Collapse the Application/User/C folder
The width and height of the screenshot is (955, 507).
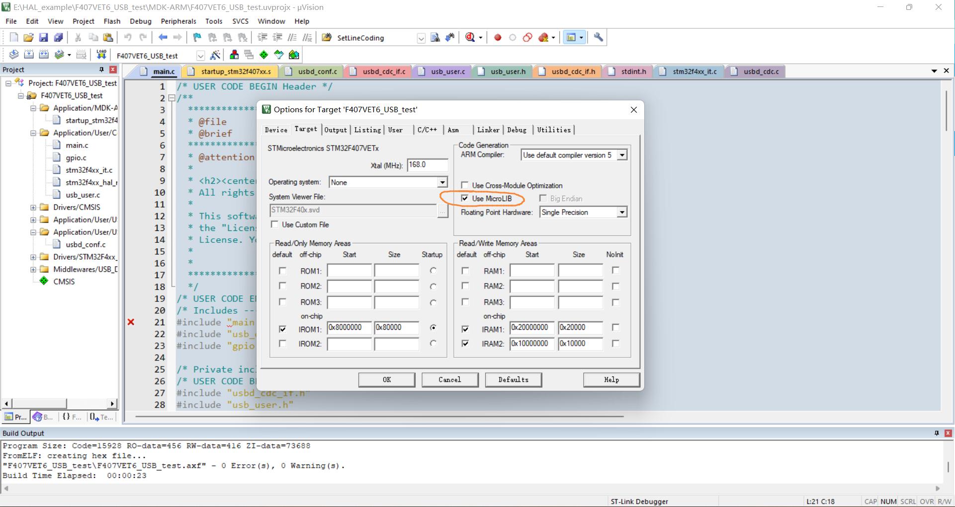[33, 133]
